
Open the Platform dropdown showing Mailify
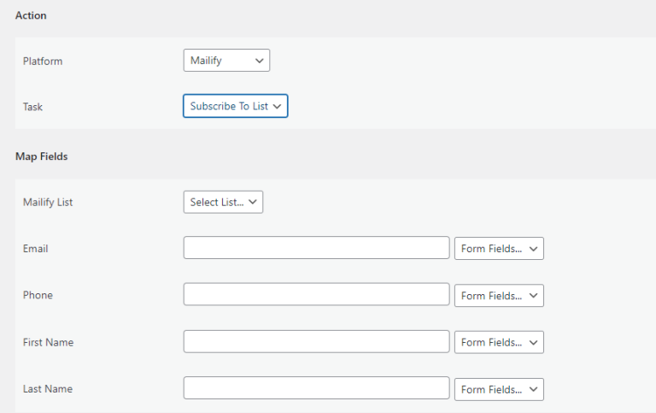coord(226,61)
